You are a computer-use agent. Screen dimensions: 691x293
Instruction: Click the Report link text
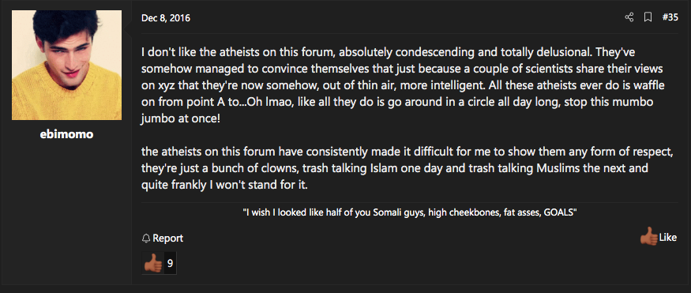[x=168, y=239]
